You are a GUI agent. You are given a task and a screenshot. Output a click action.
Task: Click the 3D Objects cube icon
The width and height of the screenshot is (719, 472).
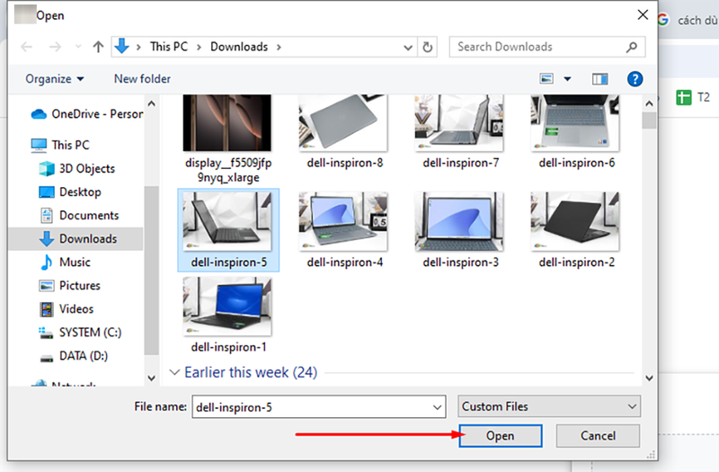[x=47, y=168]
